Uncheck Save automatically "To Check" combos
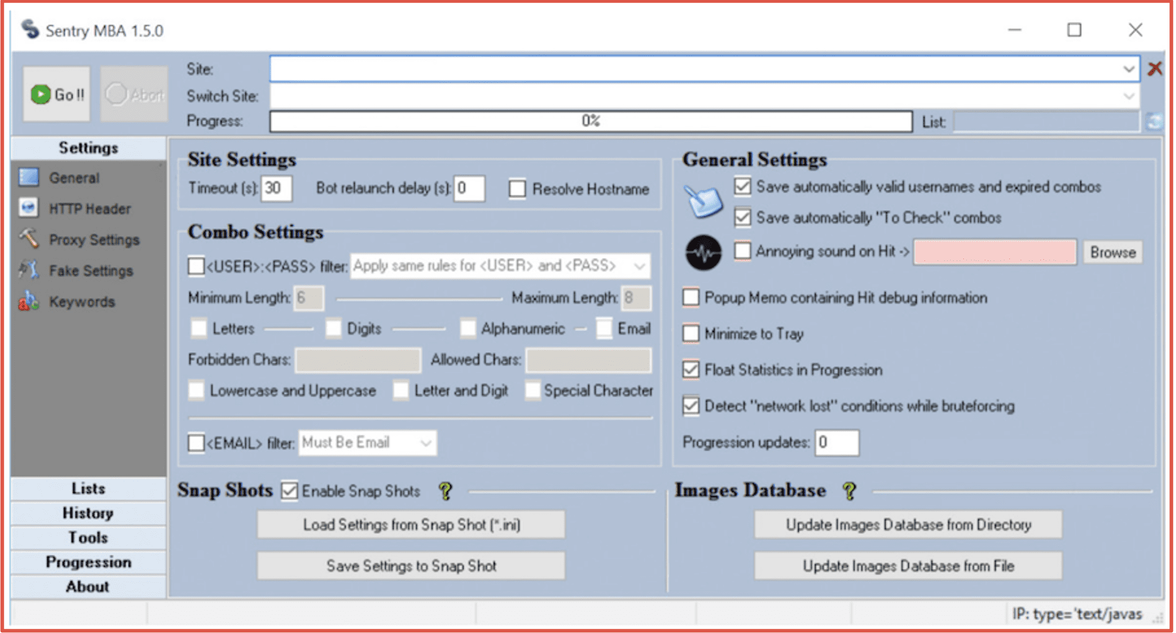This screenshot has height=633, width=1176. pyautogui.click(x=743, y=217)
